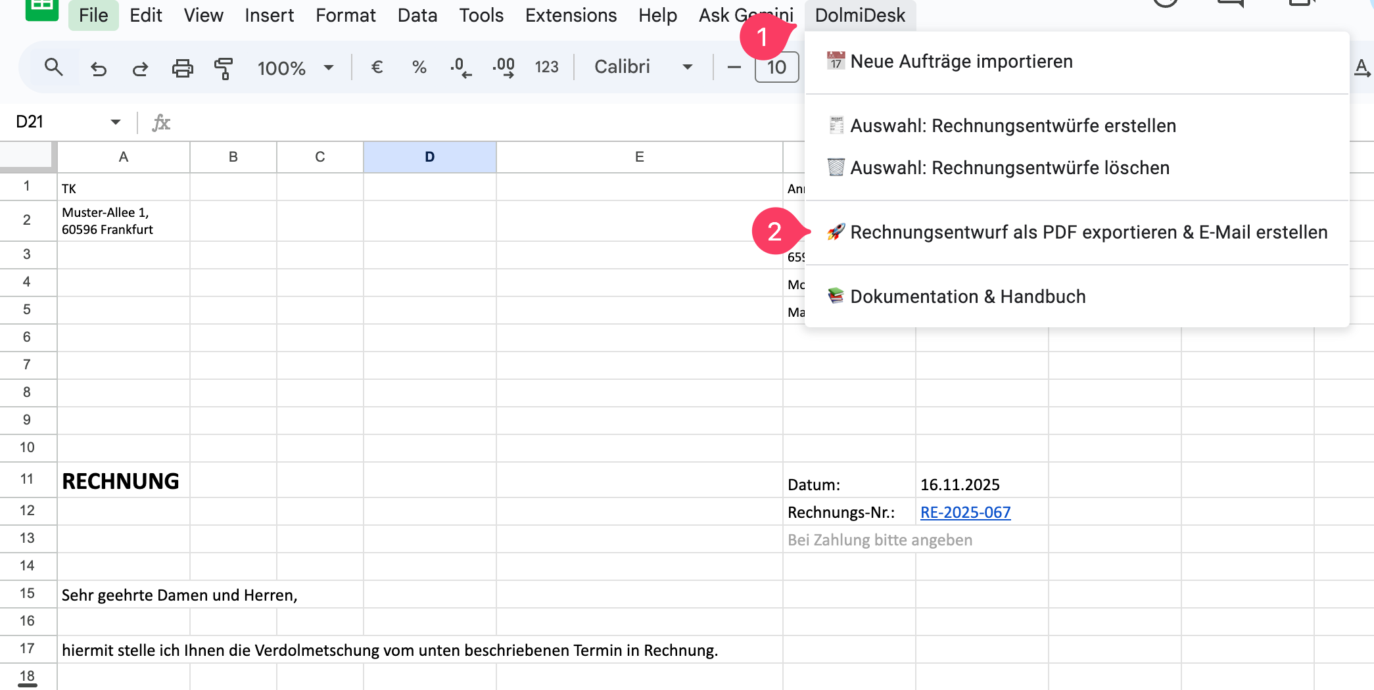Screen dimensions: 1374x690
Task: Format the cell as euro currency
Action: (x=377, y=67)
